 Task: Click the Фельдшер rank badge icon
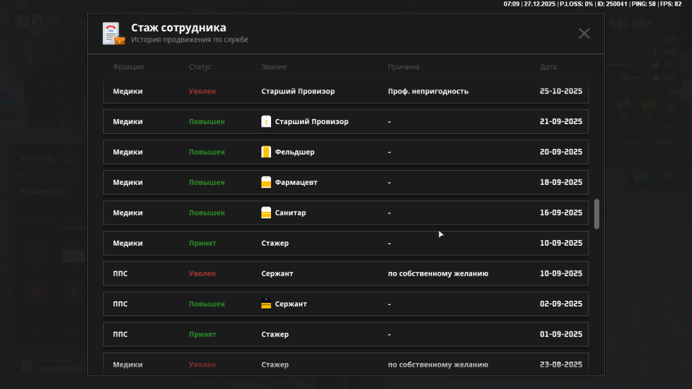[266, 152]
